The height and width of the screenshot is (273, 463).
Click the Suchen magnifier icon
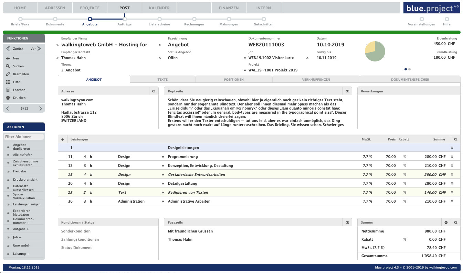point(8,66)
